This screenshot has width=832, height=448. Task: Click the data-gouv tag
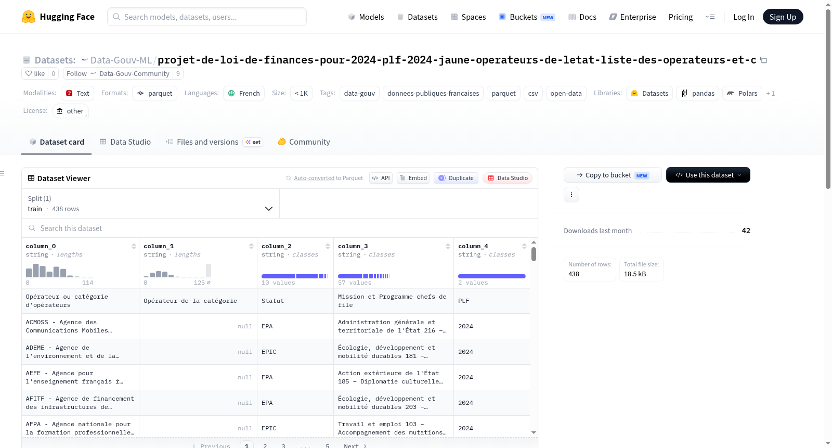359,93
